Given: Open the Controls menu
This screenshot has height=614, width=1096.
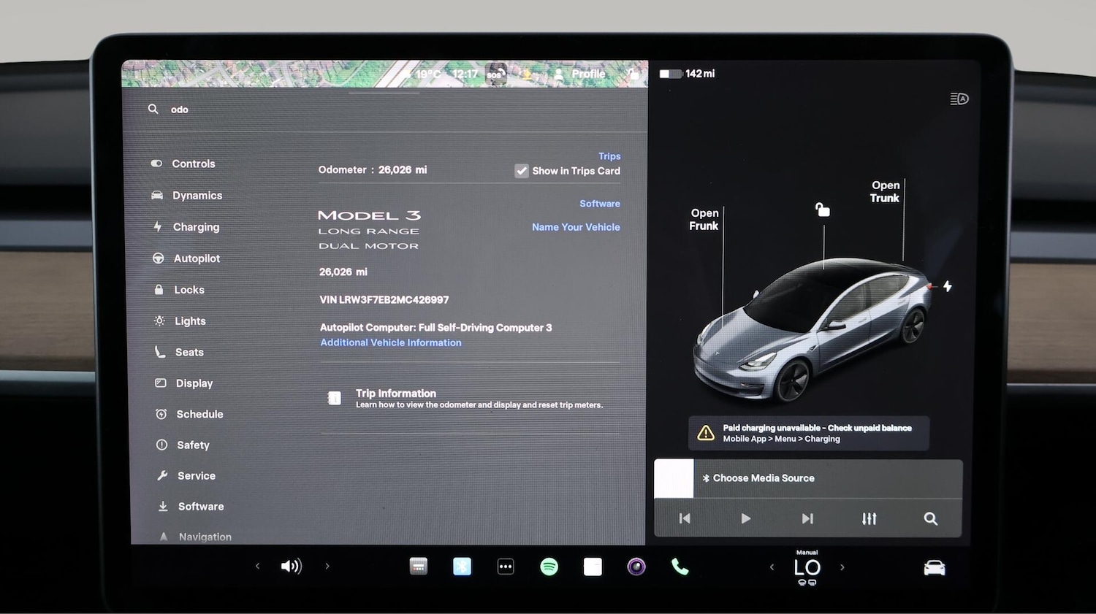Looking at the screenshot, I should point(183,164).
